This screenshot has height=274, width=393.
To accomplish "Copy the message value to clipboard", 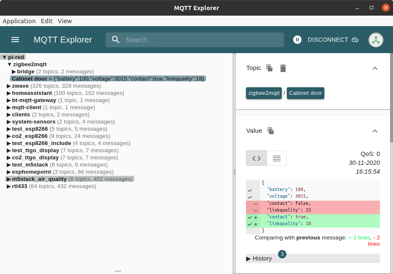I will pyautogui.click(x=271, y=131).
